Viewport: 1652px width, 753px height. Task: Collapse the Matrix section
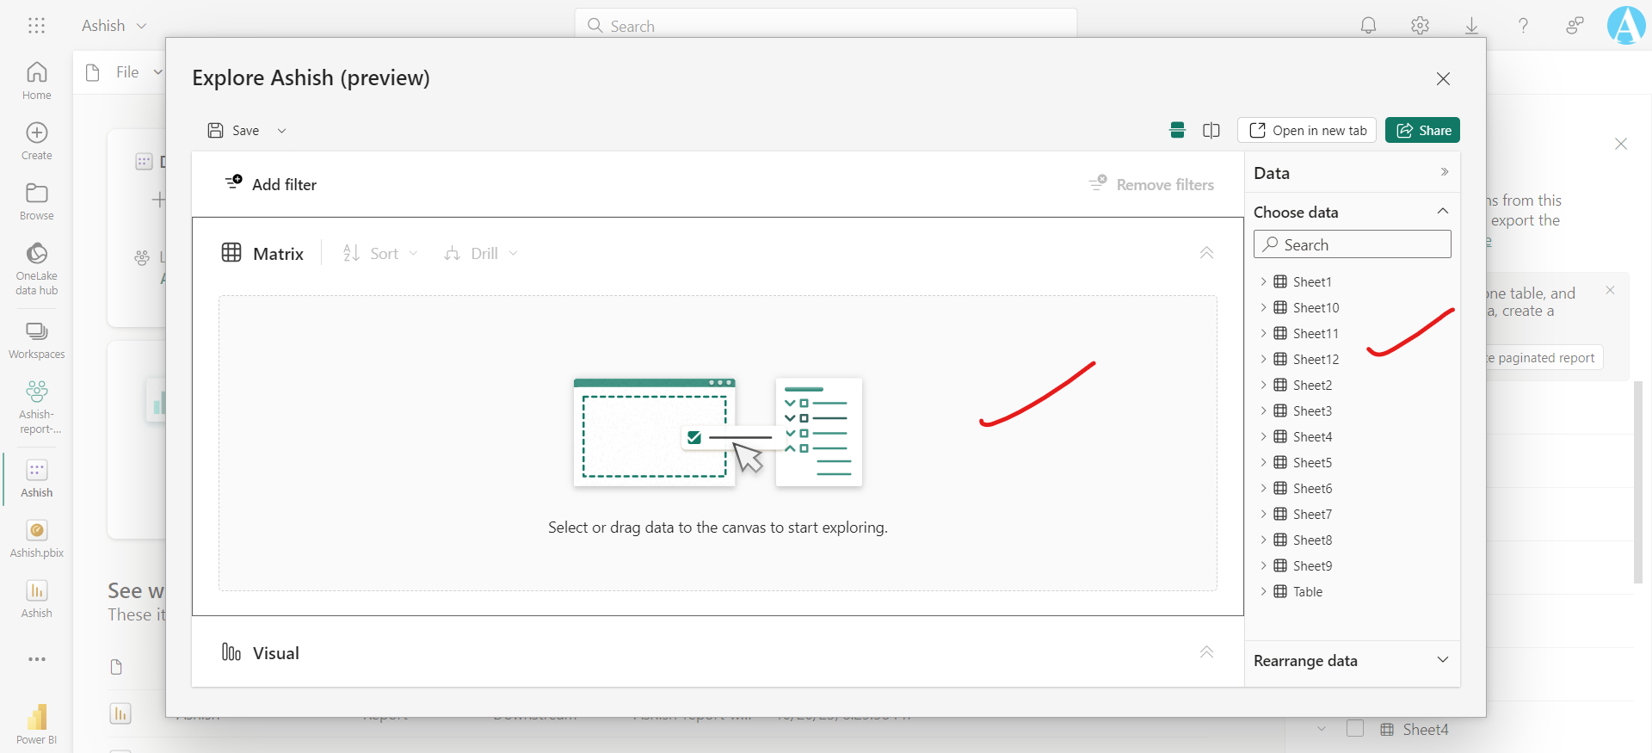click(x=1206, y=253)
